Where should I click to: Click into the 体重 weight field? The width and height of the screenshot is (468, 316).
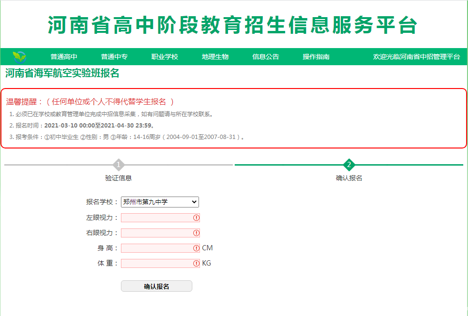pos(156,264)
